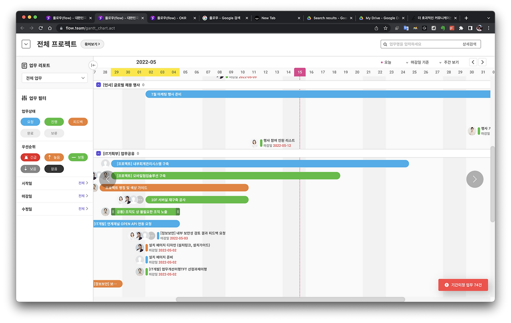
Task: Click the large left carousel arrow circle
Action: (107, 179)
